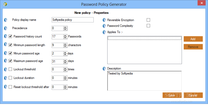The width and height of the screenshot is (208, 106).
Task: Click in the Policy display name field
Action: 73,20
